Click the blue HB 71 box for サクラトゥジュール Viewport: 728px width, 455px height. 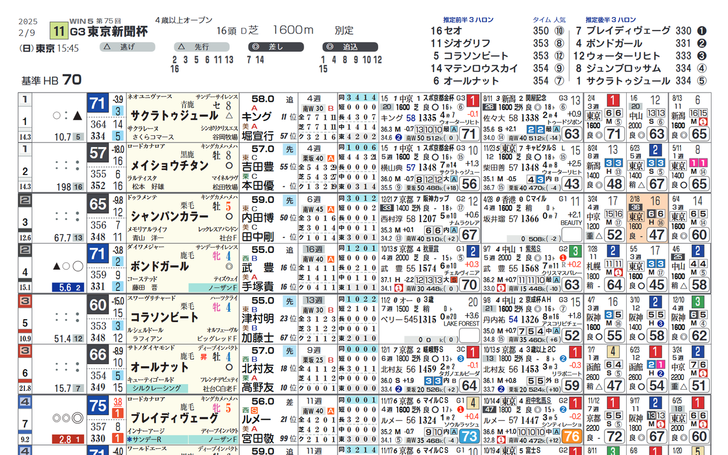coord(98,103)
